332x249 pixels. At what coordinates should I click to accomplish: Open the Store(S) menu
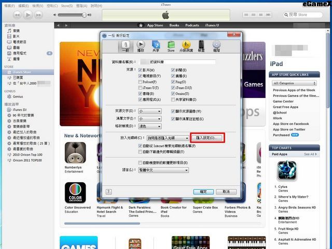[x=67, y=6]
